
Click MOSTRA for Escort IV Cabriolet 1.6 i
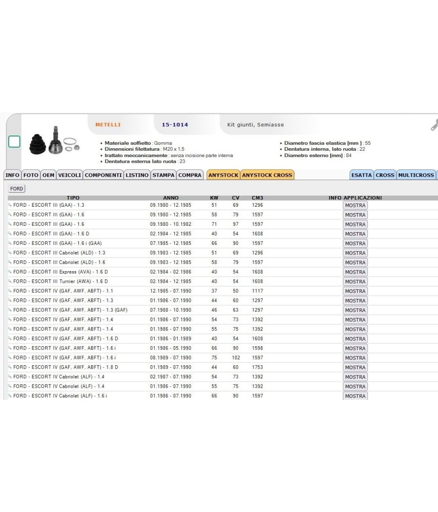click(355, 396)
